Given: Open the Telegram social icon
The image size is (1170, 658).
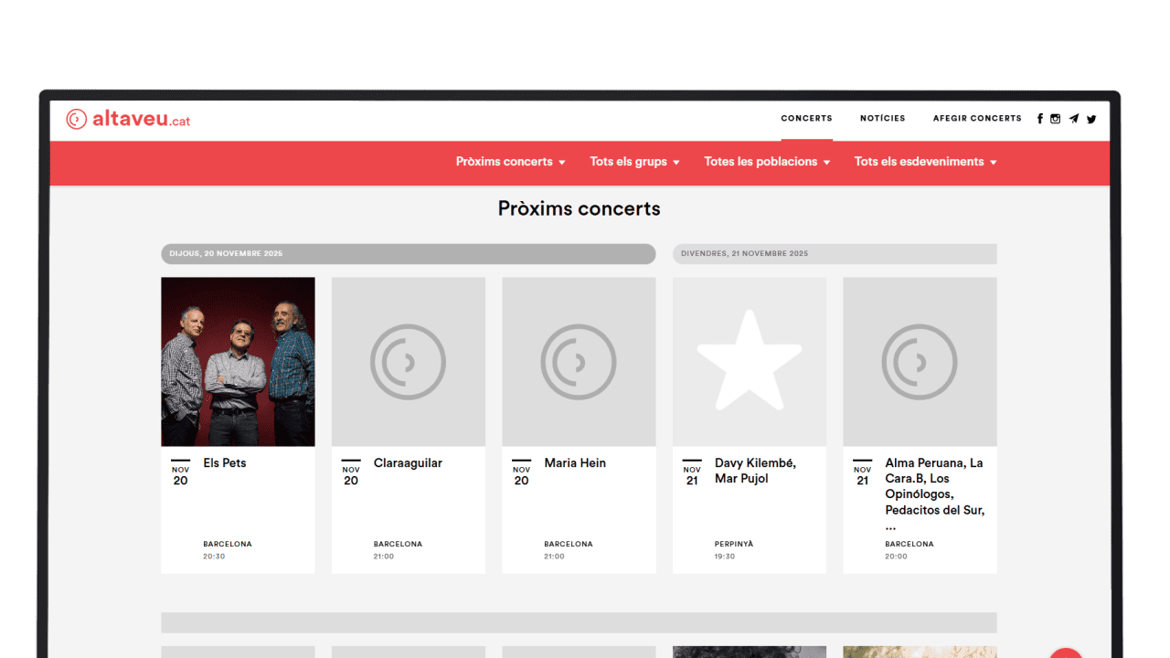Looking at the screenshot, I should pos(1073,119).
